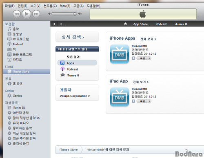204x158 pixels.
Task: Open 홈 공유 in the sidebar
Action: 27,84
